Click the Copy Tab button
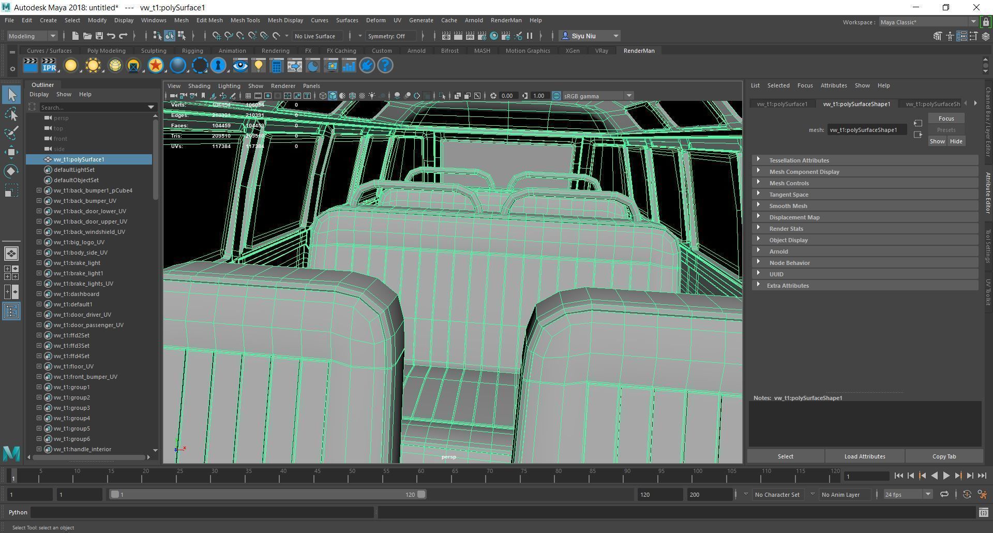The image size is (993, 533). [944, 456]
